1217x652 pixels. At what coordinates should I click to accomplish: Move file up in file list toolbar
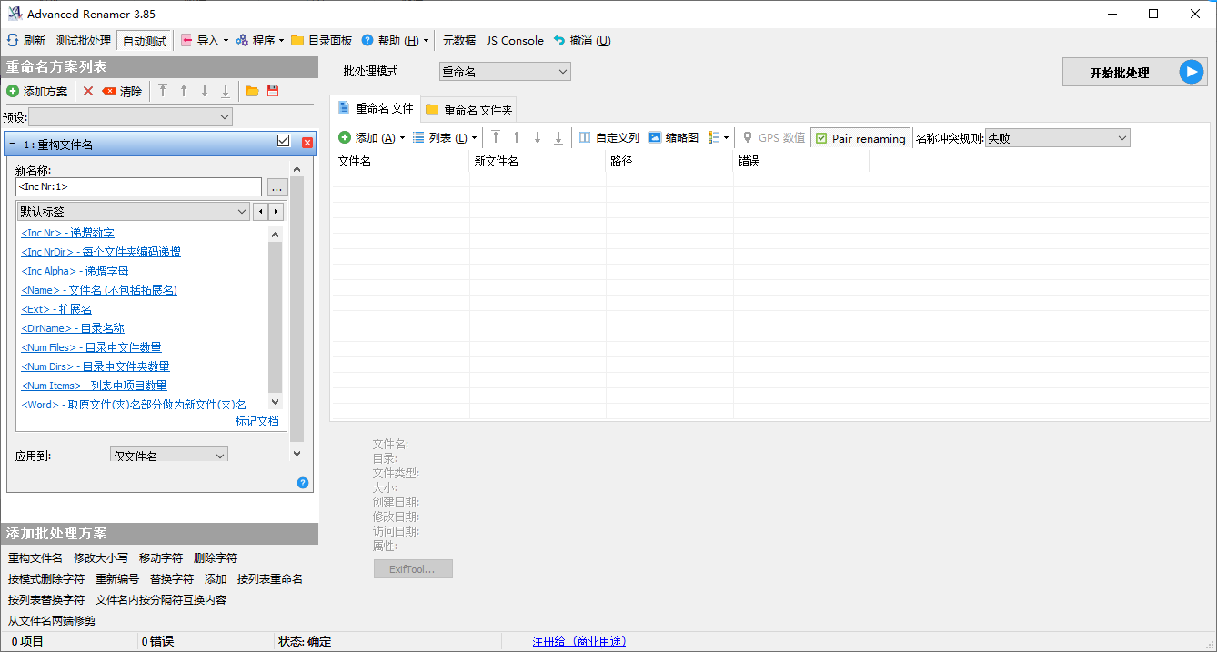(x=517, y=137)
